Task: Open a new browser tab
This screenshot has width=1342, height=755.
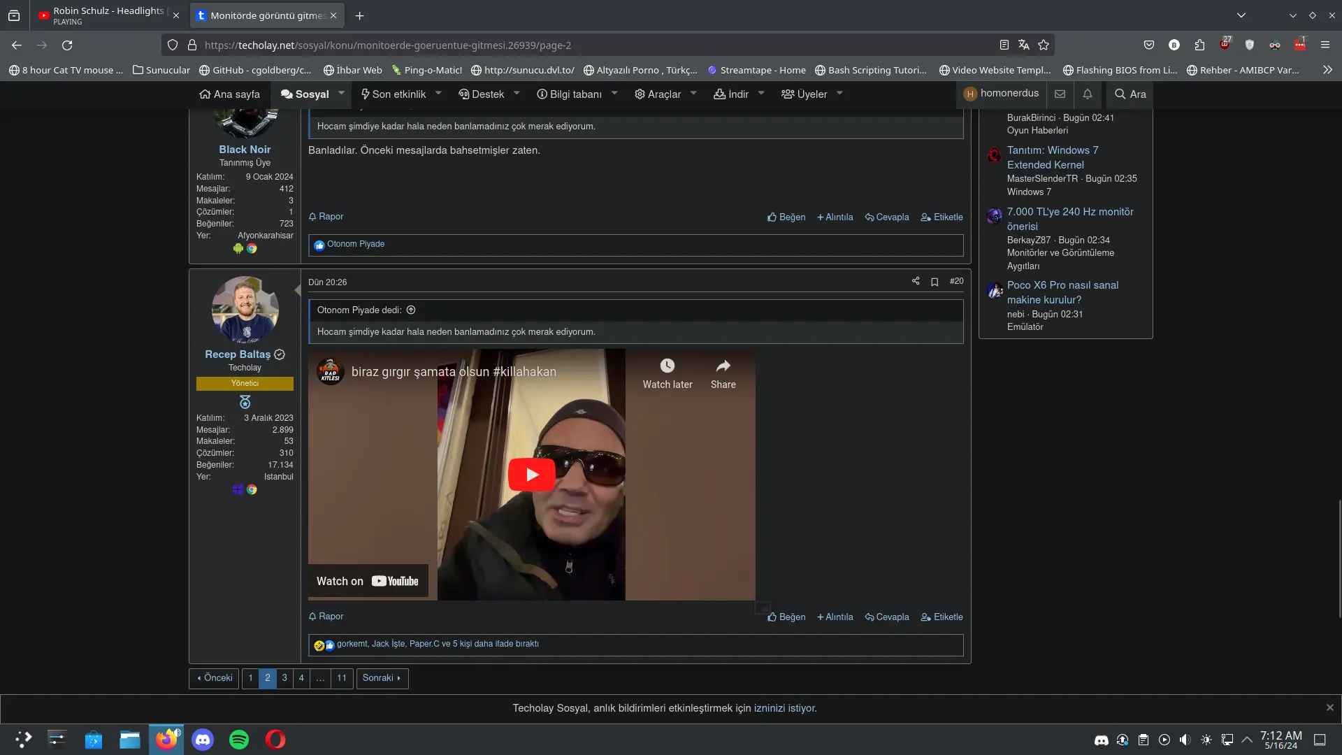Action: tap(359, 15)
